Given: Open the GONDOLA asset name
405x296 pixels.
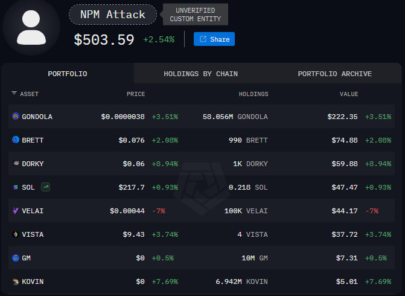Looking at the screenshot, I should point(37,117).
